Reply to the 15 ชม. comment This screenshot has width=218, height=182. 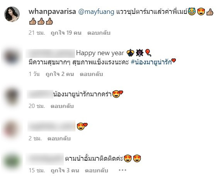pyautogui.click(x=97, y=170)
